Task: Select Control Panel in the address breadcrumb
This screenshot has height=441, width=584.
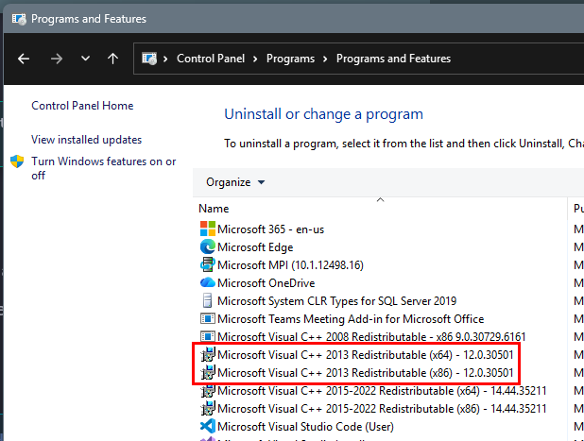Action: (211, 59)
